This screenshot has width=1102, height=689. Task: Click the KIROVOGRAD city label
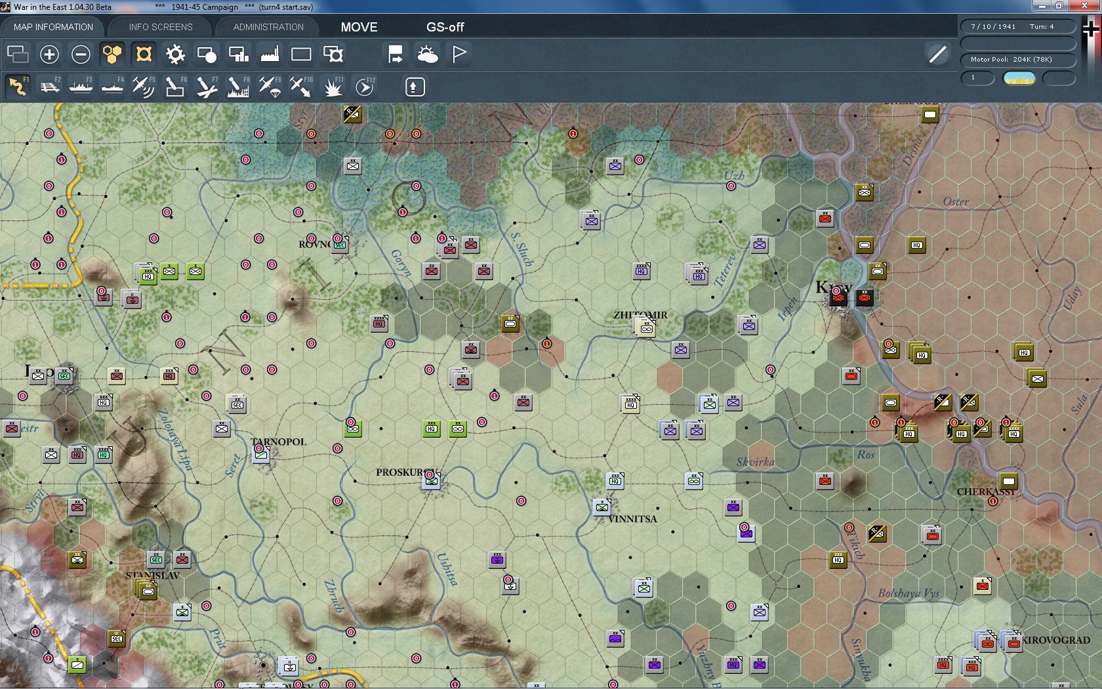click(1056, 640)
